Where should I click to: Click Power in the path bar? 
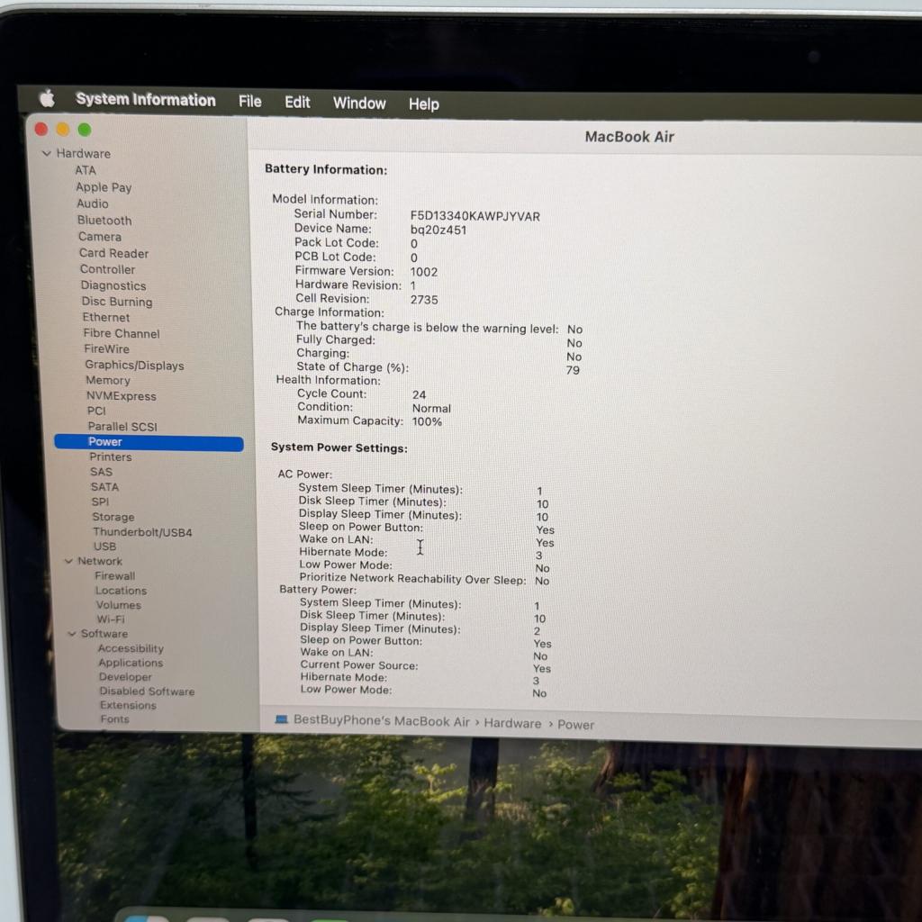(x=575, y=725)
